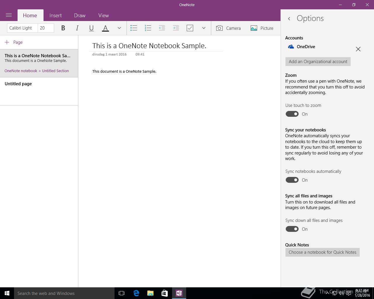Open the network icon in system tray

pos(334,293)
